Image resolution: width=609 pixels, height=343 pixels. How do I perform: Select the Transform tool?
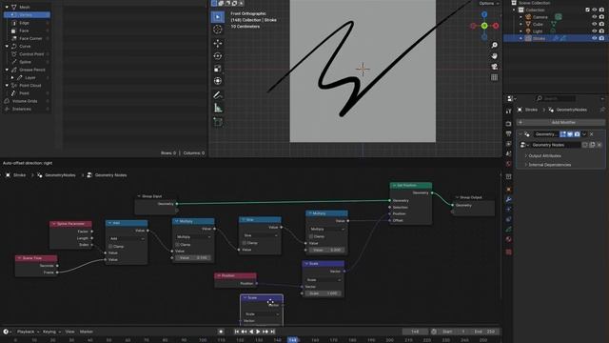click(218, 81)
